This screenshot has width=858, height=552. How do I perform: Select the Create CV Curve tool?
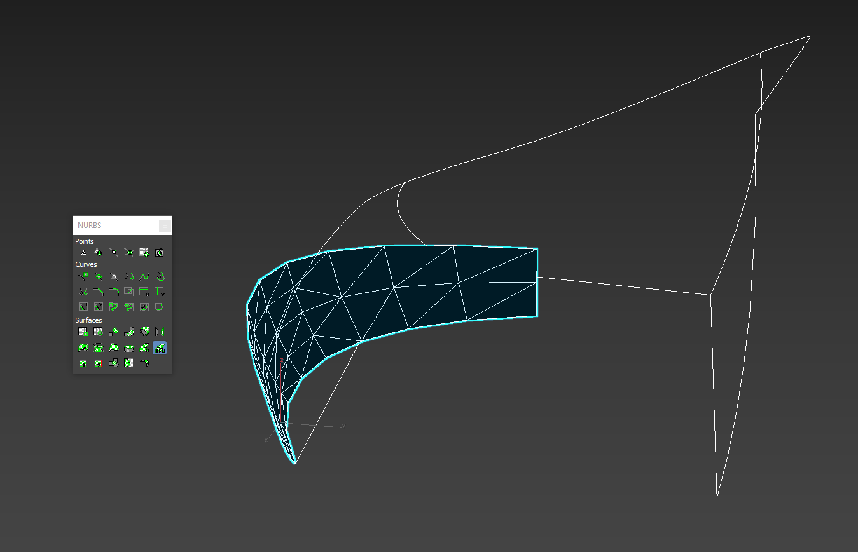tap(83, 276)
